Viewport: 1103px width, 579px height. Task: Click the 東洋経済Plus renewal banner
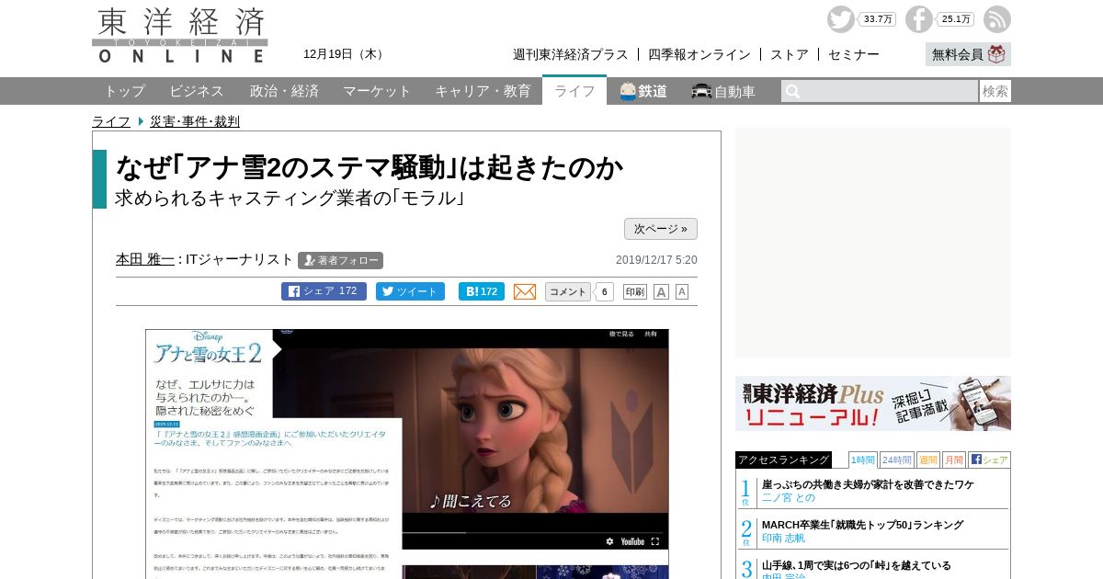coord(873,403)
